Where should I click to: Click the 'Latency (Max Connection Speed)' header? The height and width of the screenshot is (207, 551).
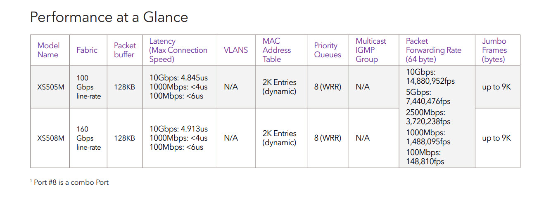[x=178, y=50]
